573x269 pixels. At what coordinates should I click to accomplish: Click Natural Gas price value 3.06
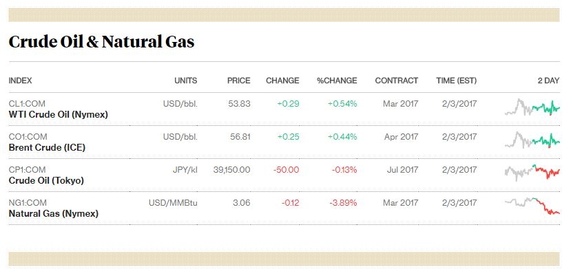click(242, 202)
